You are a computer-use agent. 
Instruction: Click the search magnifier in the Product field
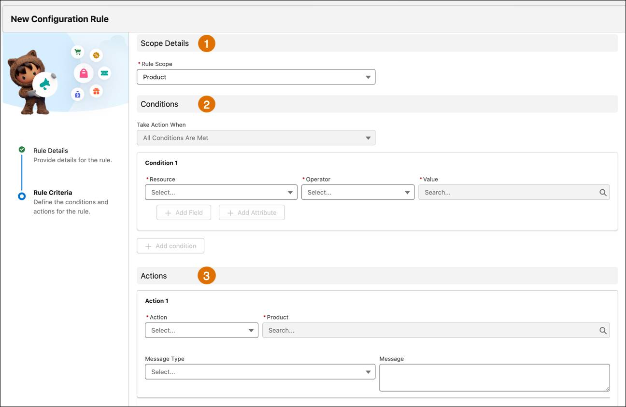(x=602, y=330)
